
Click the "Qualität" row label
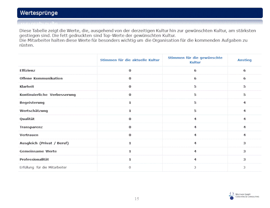pos(27,119)
